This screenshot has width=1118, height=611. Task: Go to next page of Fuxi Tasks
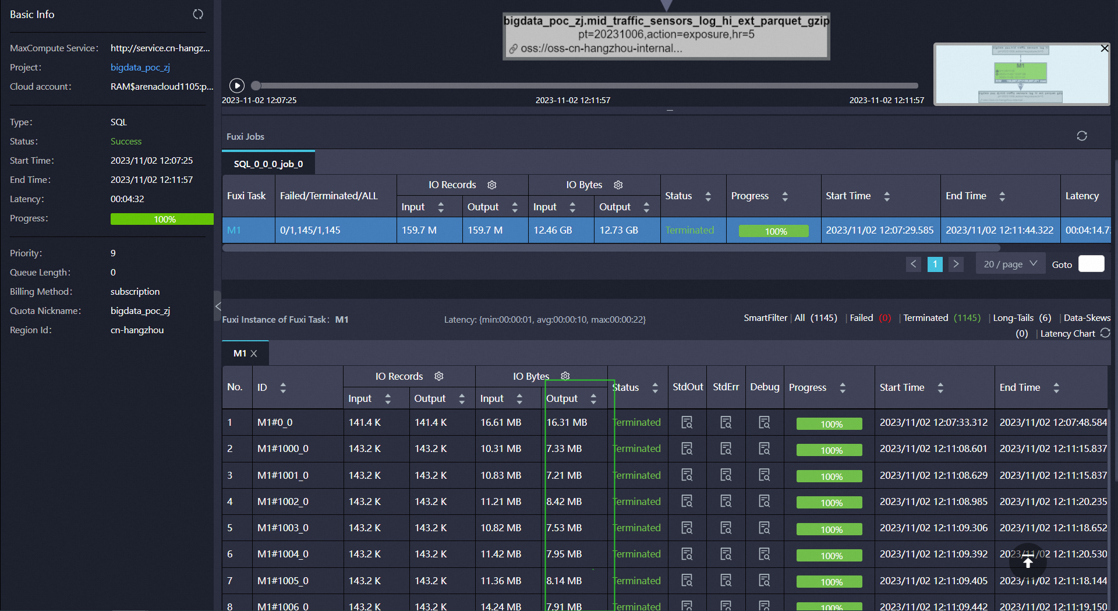[x=956, y=264]
